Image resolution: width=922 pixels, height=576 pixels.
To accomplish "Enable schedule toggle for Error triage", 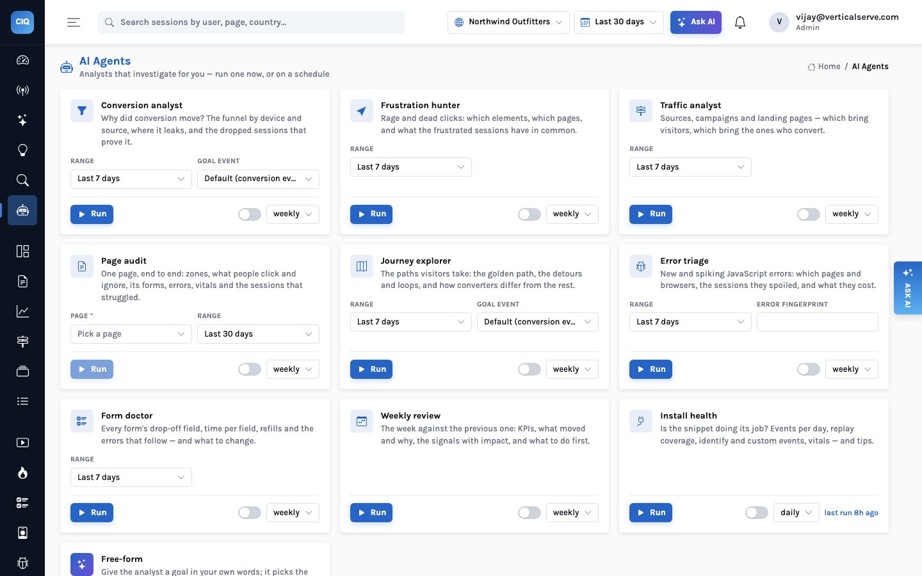I will pos(809,369).
